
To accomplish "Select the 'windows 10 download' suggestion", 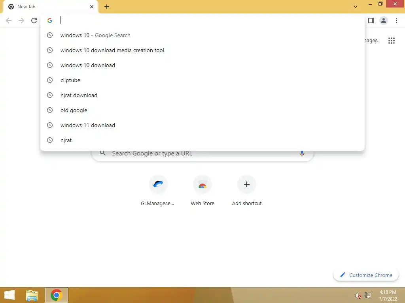I will pos(202,65).
